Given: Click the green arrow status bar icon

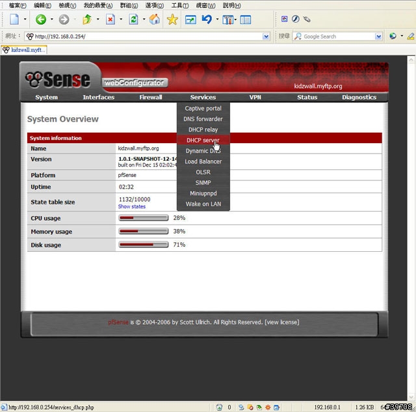Looking at the screenshot, I should click(x=259, y=407).
